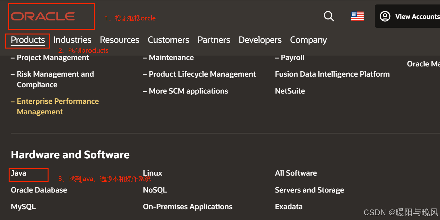The width and height of the screenshot is (440, 220).
Task: Click the Java link
Action: (19, 173)
